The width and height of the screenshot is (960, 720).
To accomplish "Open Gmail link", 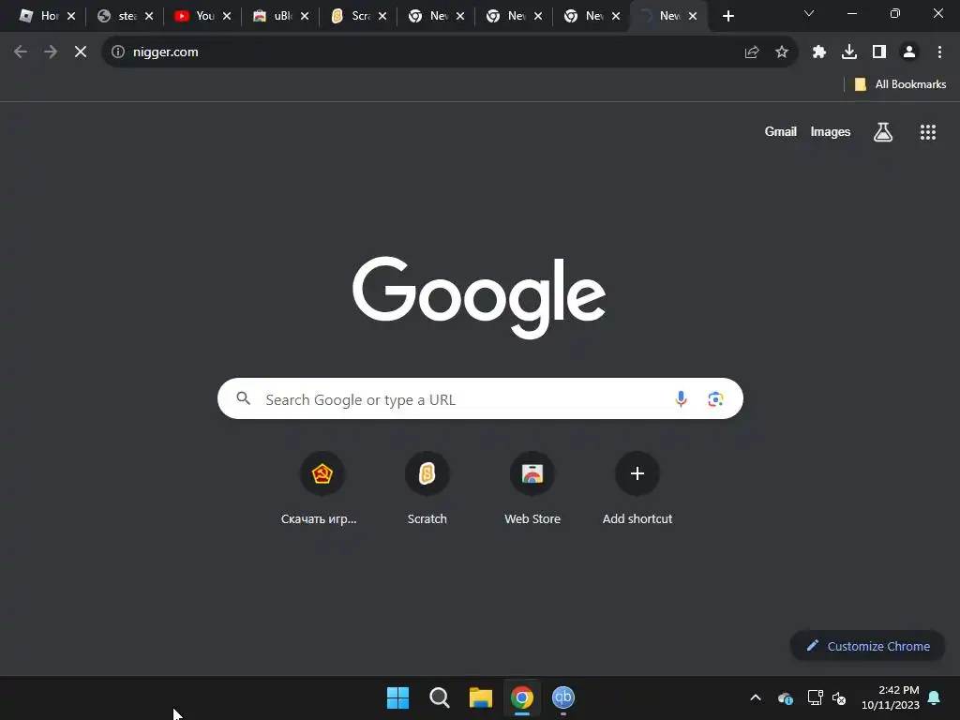I will [781, 131].
